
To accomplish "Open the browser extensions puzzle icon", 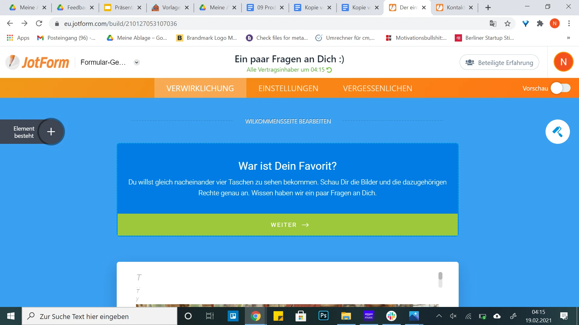I will click(x=540, y=23).
